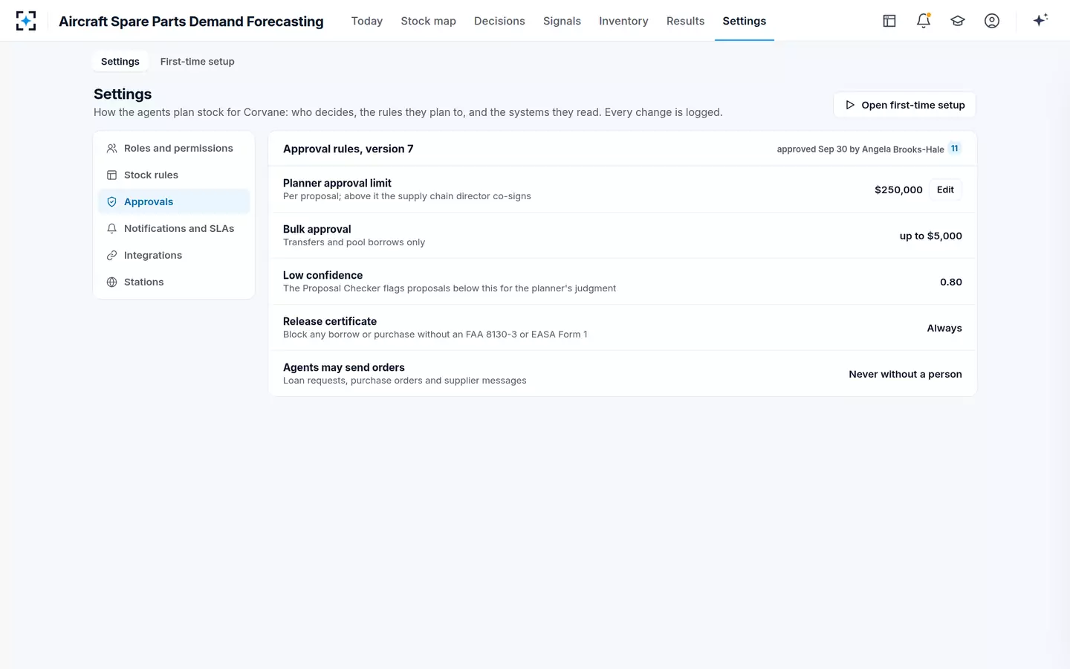Image resolution: width=1070 pixels, height=669 pixels.
Task: Click Open first-time setup button
Action: coord(905,105)
